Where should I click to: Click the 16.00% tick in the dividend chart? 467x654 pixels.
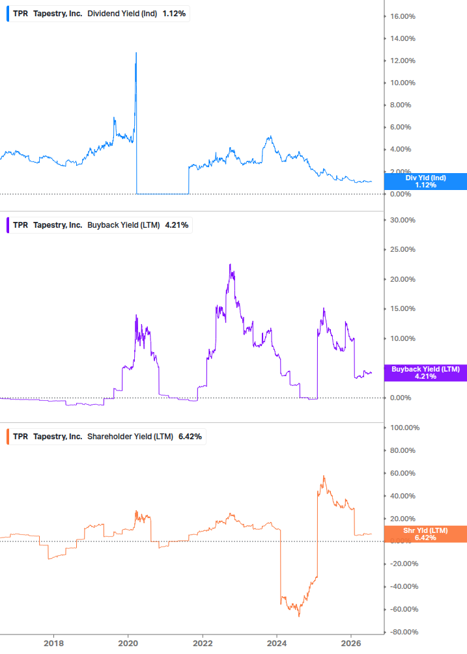coord(403,17)
